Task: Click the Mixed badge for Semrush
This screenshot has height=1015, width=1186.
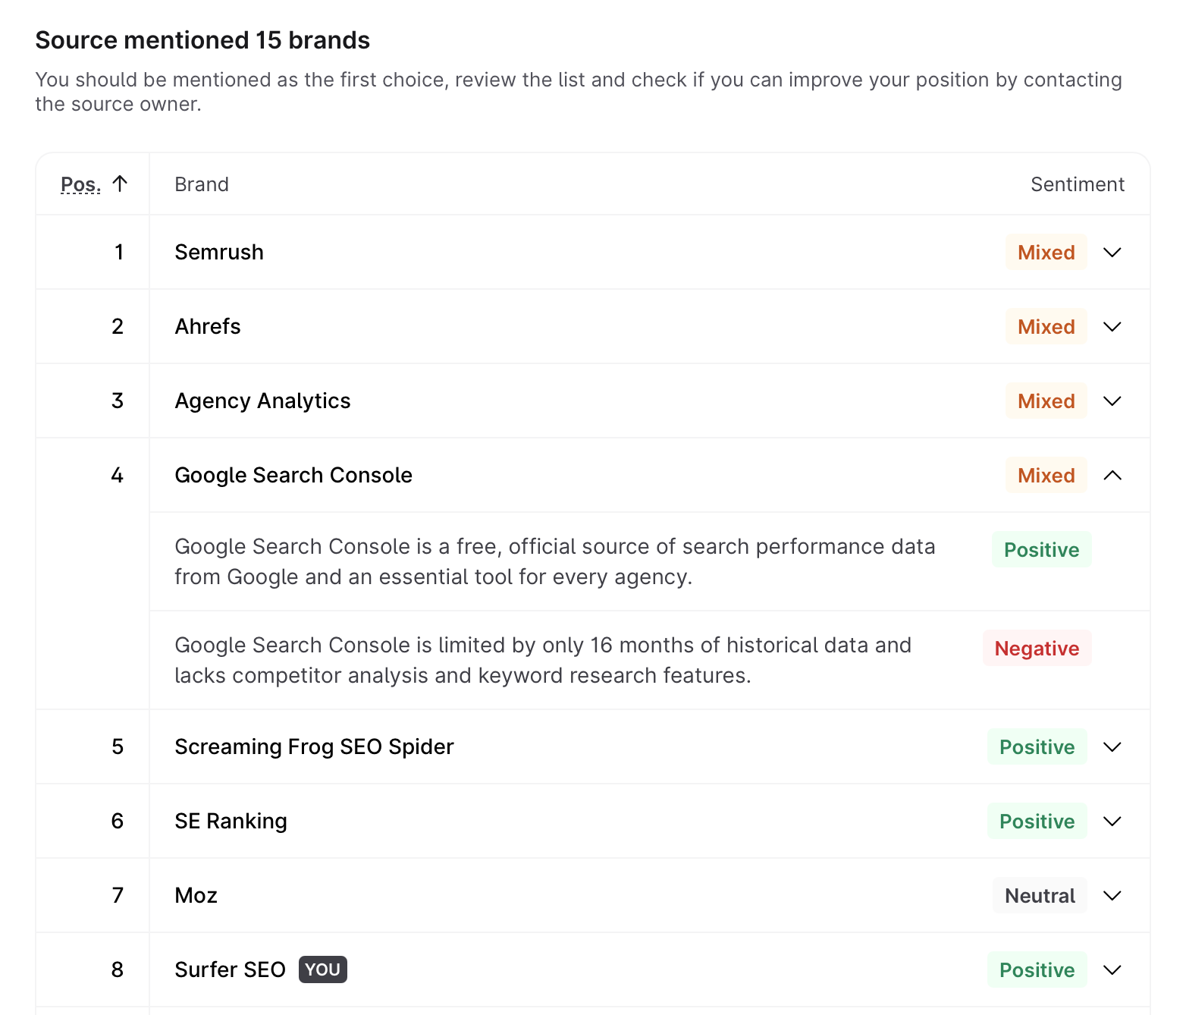Action: 1046,252
